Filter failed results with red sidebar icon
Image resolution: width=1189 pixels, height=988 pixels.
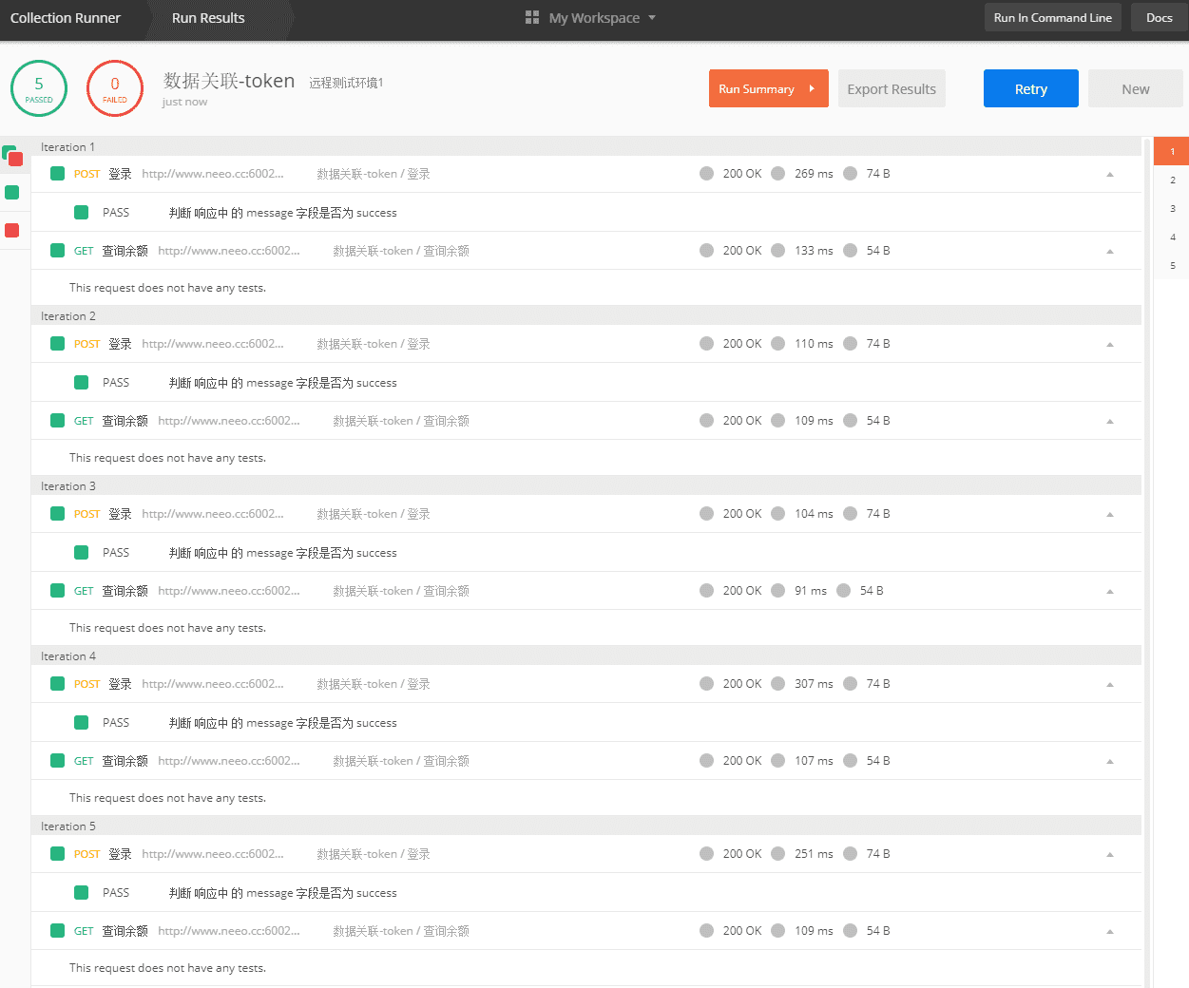click(x=12, y=231)
